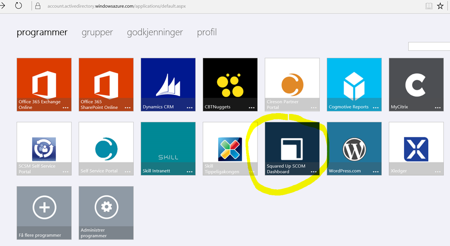450x246 pixels.
Task: Open the CBTNuggets app tile
Action: coord(230,85)
